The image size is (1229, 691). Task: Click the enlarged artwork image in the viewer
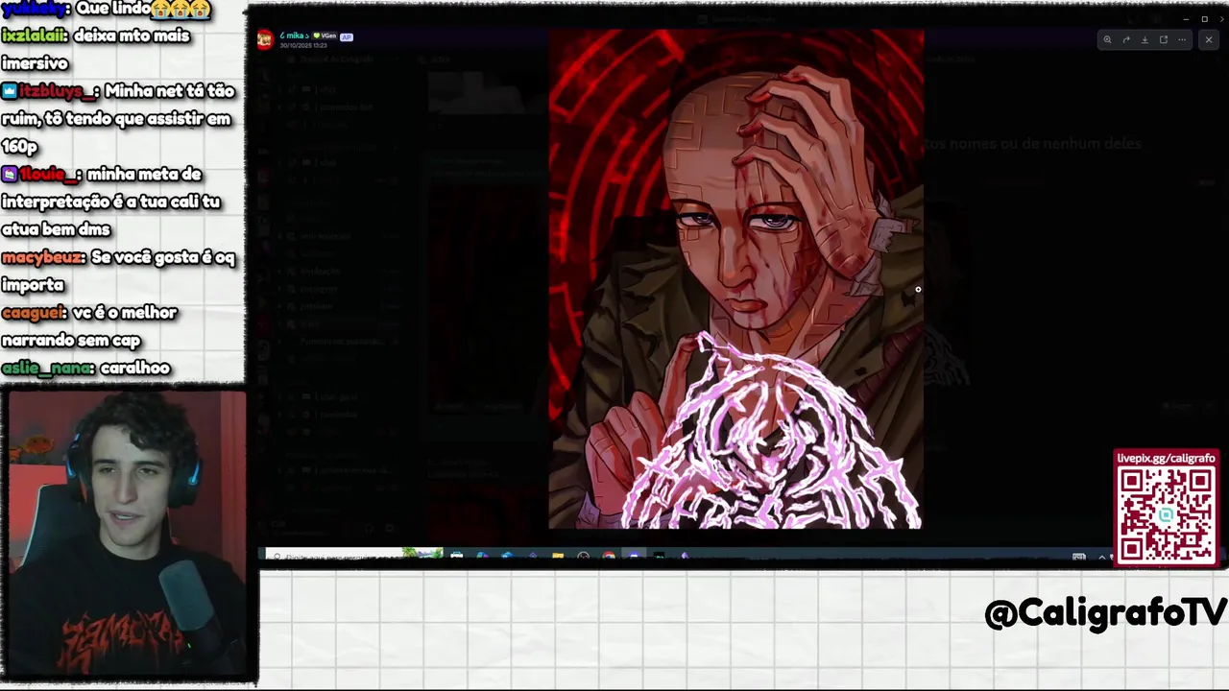tap(735, 278)
